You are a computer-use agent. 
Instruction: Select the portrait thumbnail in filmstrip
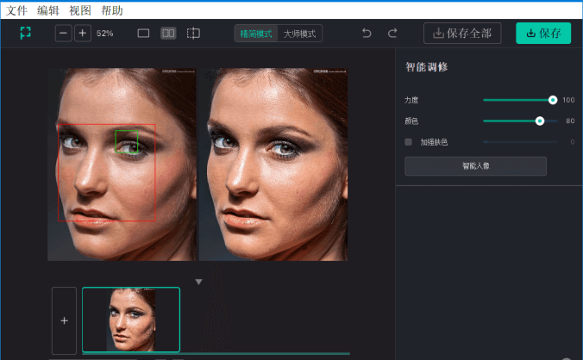tap(131, 320)
